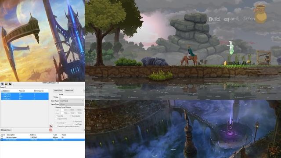281x158 pixels.
Task: Tick Active box of the non-highlighted address entry
Action: click(2, 137)
